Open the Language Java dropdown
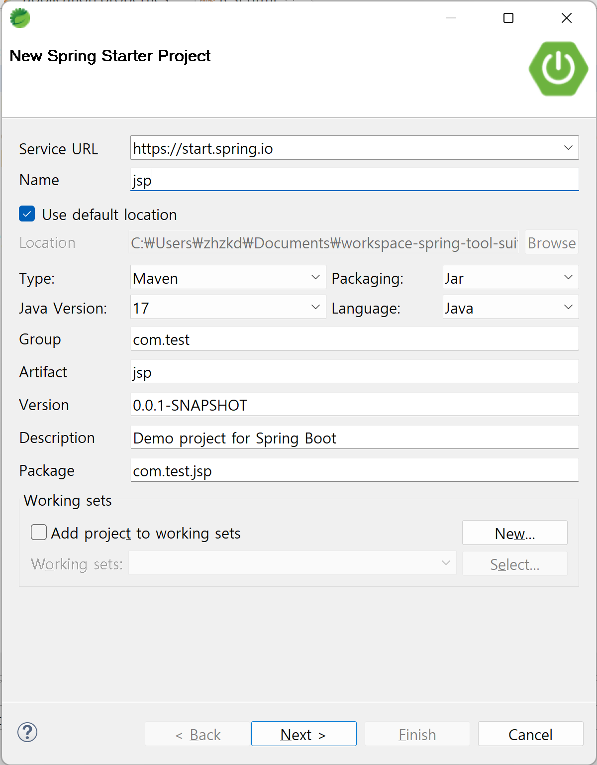Screen dimensions: 597x765 (x=510, y=307)
